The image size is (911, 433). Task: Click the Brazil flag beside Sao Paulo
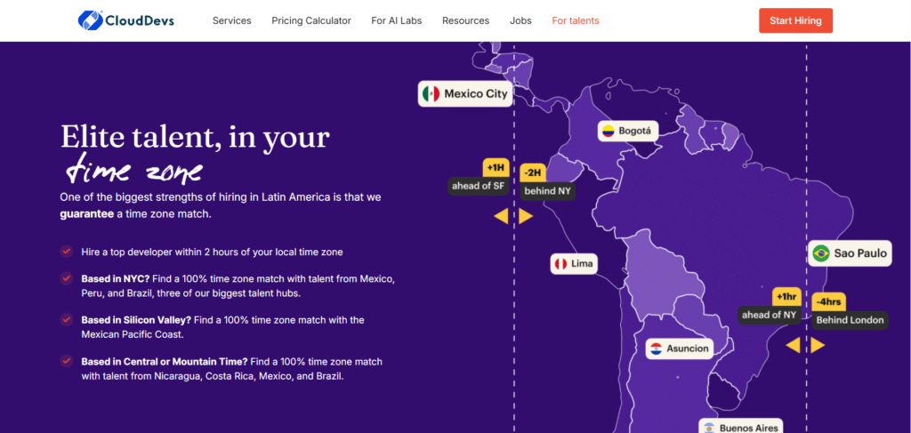point(821,253)
